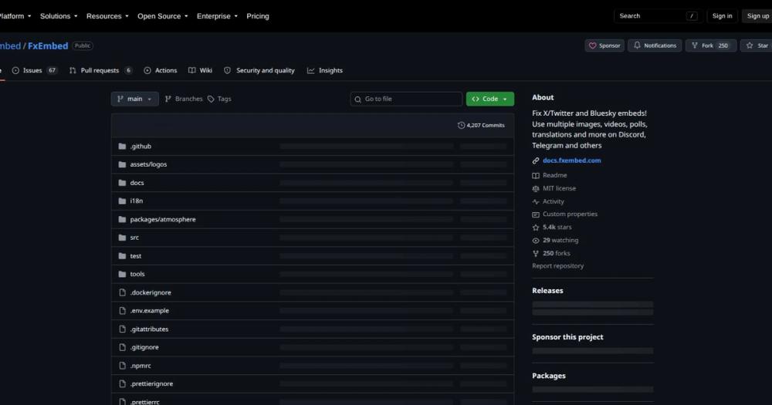Open the Pricing page
Screen dimensions: 772x405
pos(258,16)
